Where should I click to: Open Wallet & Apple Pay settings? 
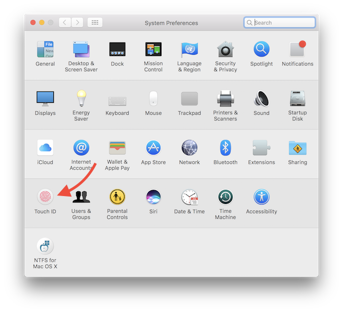pos(117,148)
